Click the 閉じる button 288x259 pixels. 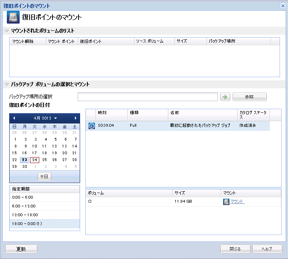tap(235, 249)
